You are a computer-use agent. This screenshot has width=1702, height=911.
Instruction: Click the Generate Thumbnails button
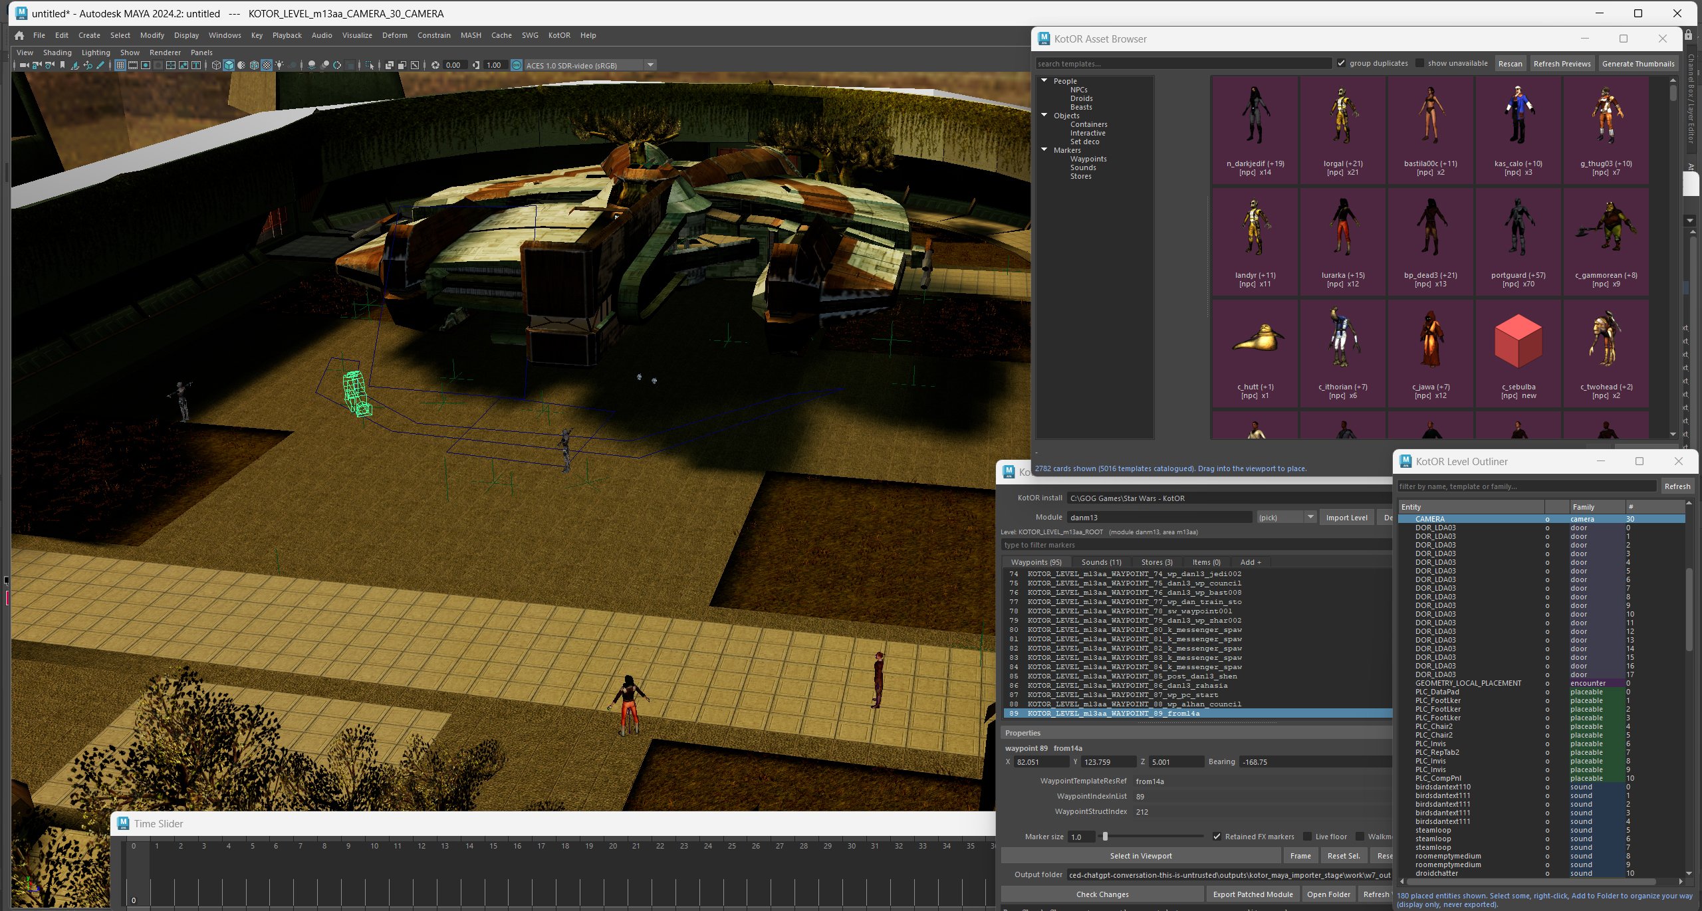1638,64
